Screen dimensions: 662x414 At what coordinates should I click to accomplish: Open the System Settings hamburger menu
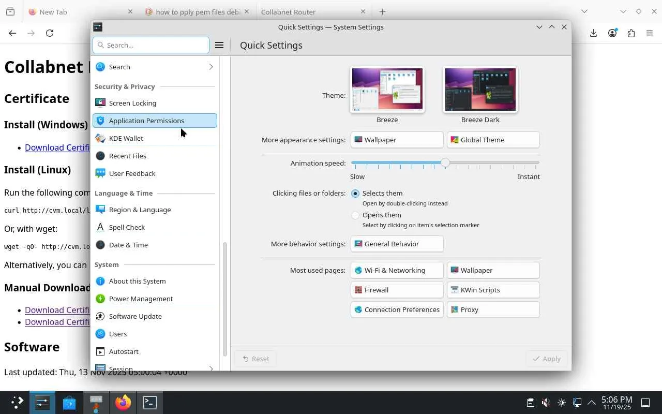(x=219, y=45)
